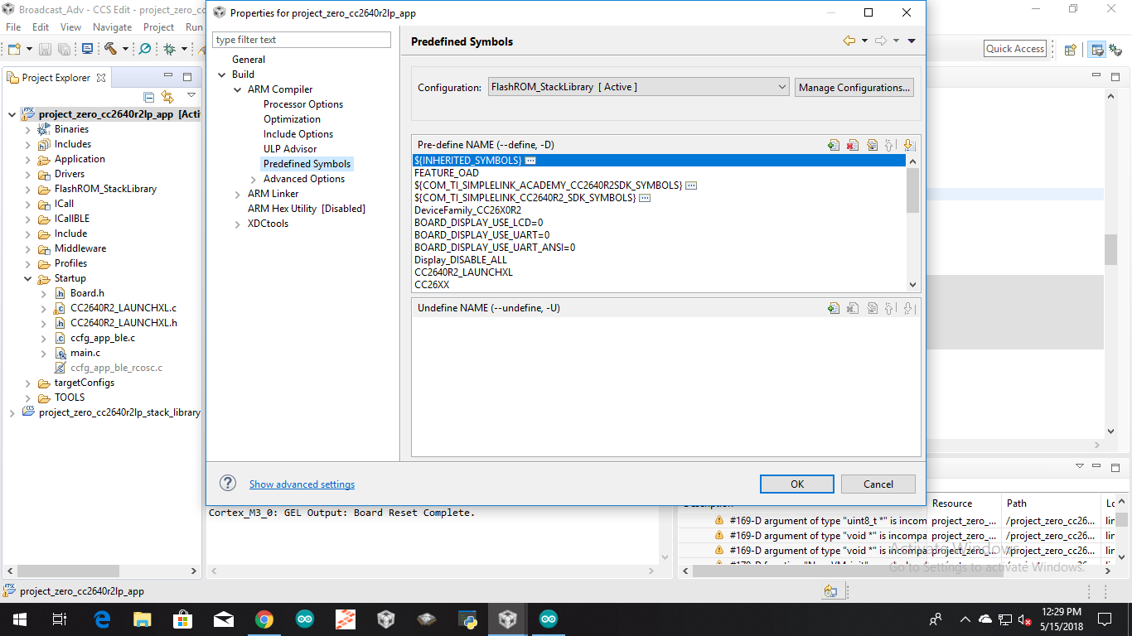Select General in properties tree
The width and height of the screenshot is (1132, 636).
[x=249, y=60]
